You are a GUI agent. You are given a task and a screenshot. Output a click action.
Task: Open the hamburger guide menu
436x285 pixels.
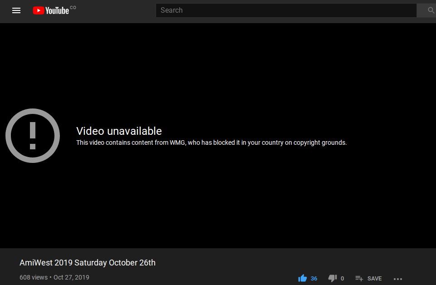pos(16,10)
